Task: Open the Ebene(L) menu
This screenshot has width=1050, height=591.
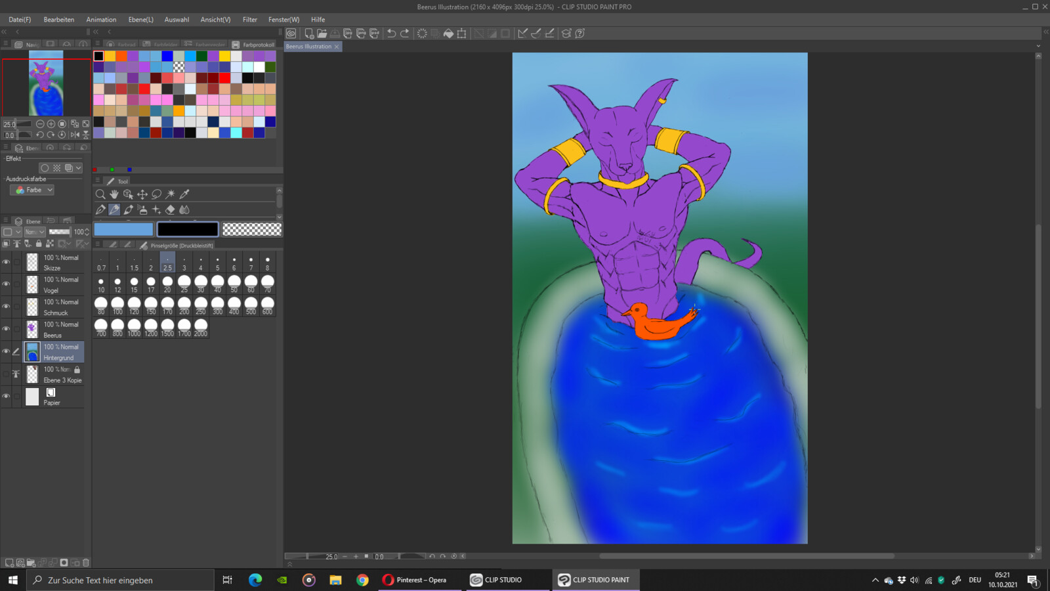Action: click(x=141, y=20)
